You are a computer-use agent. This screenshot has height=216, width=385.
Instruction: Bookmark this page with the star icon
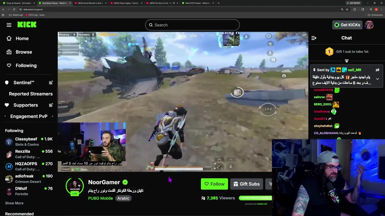pos(347,9)
